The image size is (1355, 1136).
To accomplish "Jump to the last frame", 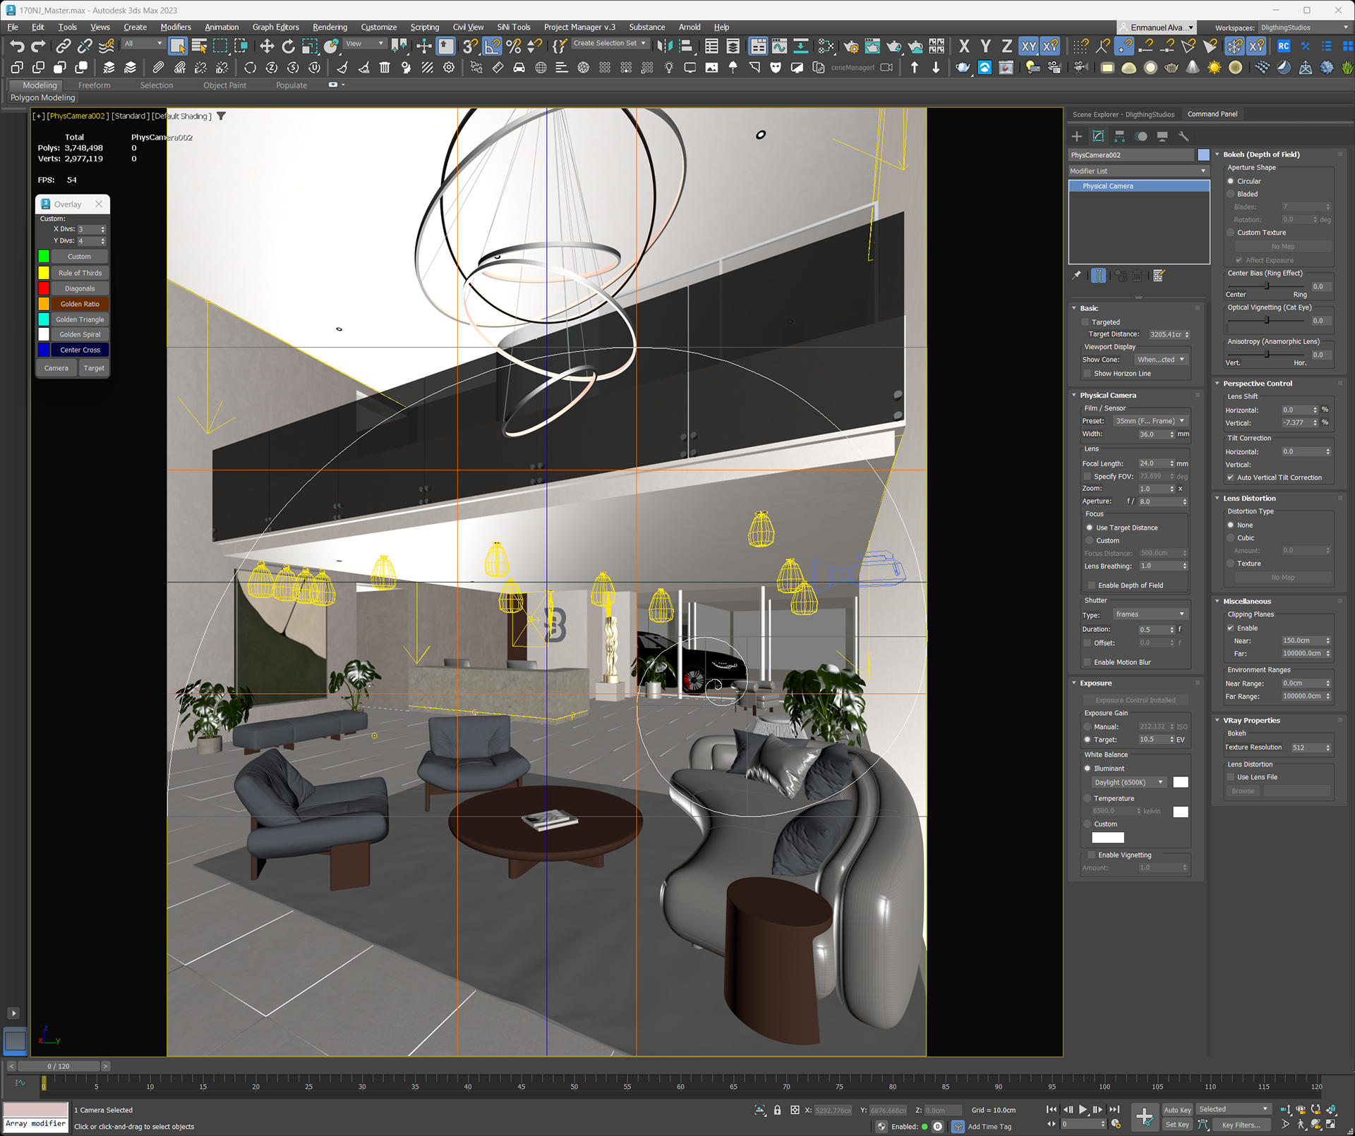I will (x=1114, y=1109).
